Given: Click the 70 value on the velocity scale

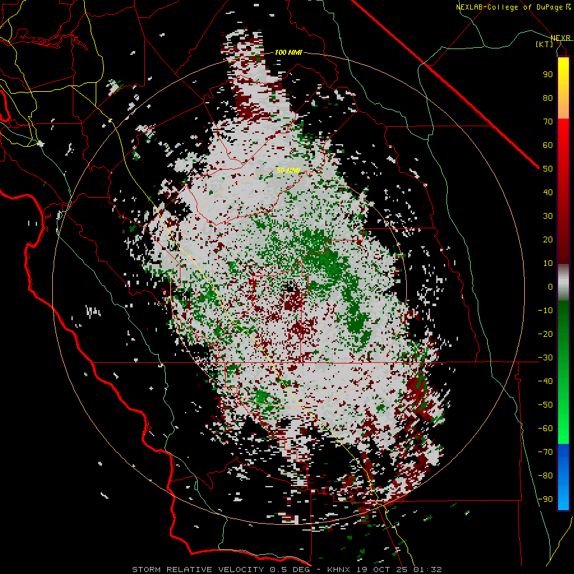Looking at the screenshot, I should [548, 122].
